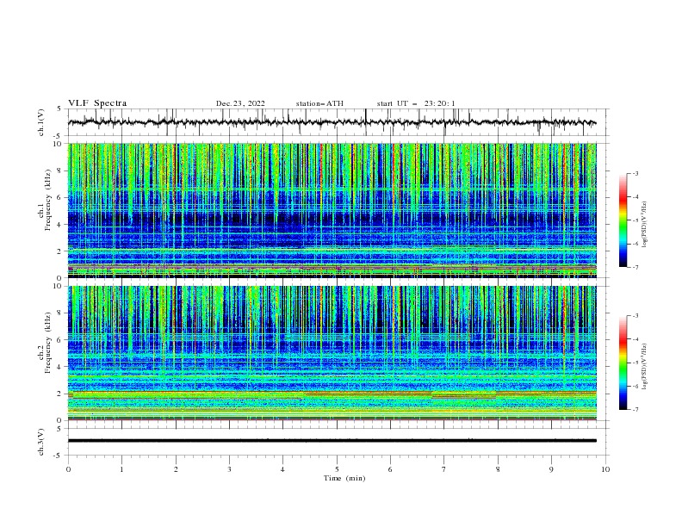Click tick label "9" on the Time axis
Viewport: 682px width, 527px height.
551,469
